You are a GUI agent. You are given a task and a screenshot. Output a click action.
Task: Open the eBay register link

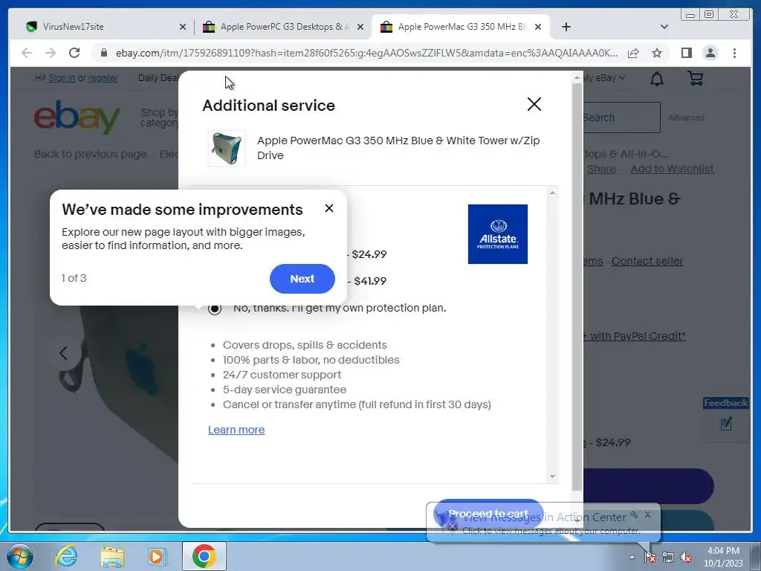103,77
